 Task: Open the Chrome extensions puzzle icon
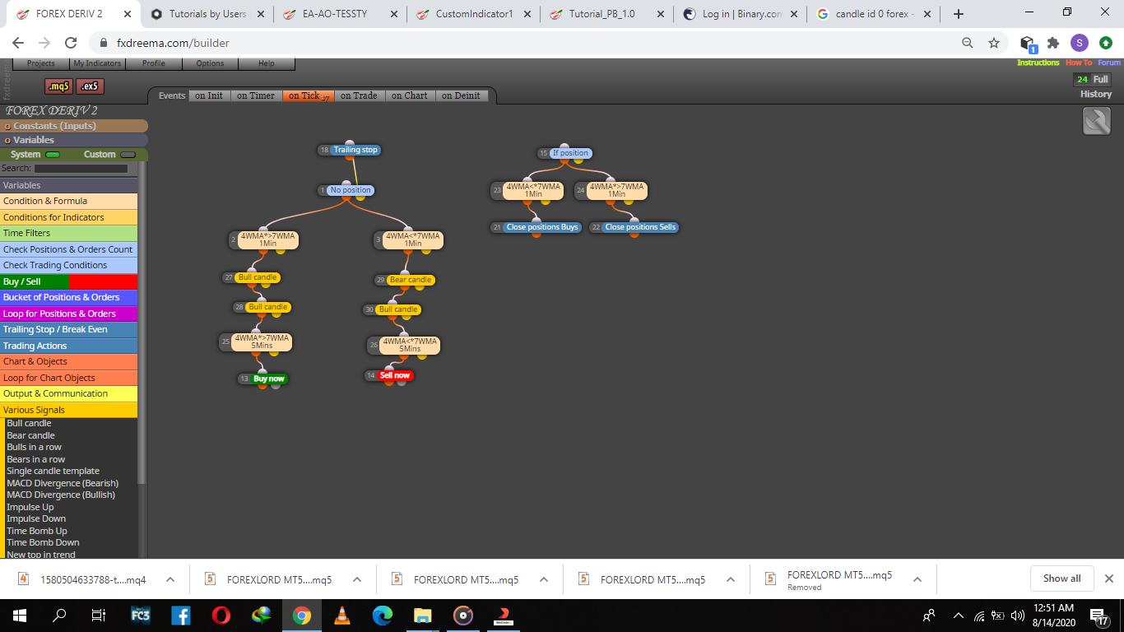(1053, 43)
